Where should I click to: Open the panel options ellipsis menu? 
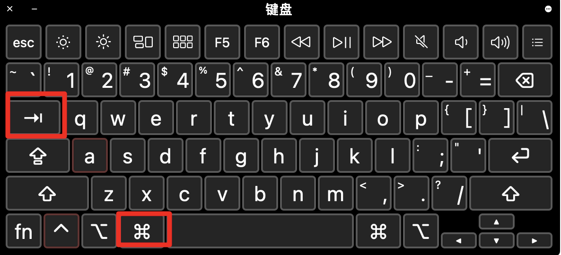[x=548, y=9]
